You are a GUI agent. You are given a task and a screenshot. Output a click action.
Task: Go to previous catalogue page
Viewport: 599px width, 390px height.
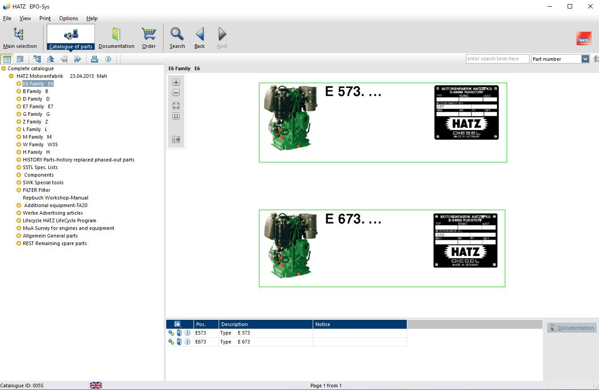pos(64,59)
